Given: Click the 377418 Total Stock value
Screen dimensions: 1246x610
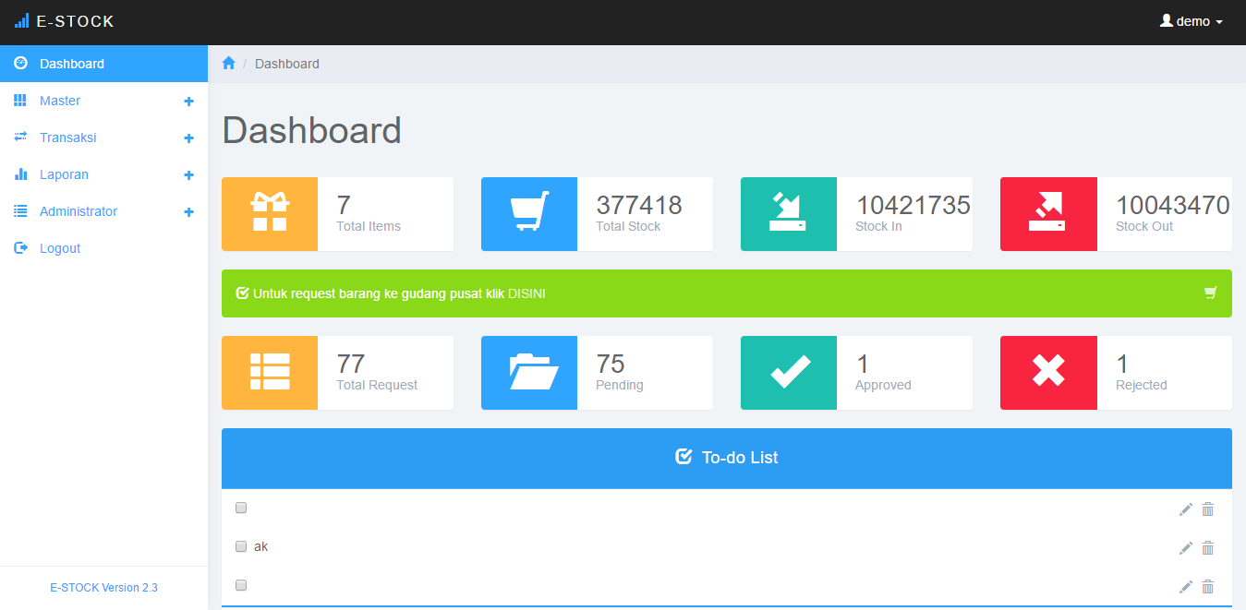Looking at the screenshot, I should click(x=639, y=205).
